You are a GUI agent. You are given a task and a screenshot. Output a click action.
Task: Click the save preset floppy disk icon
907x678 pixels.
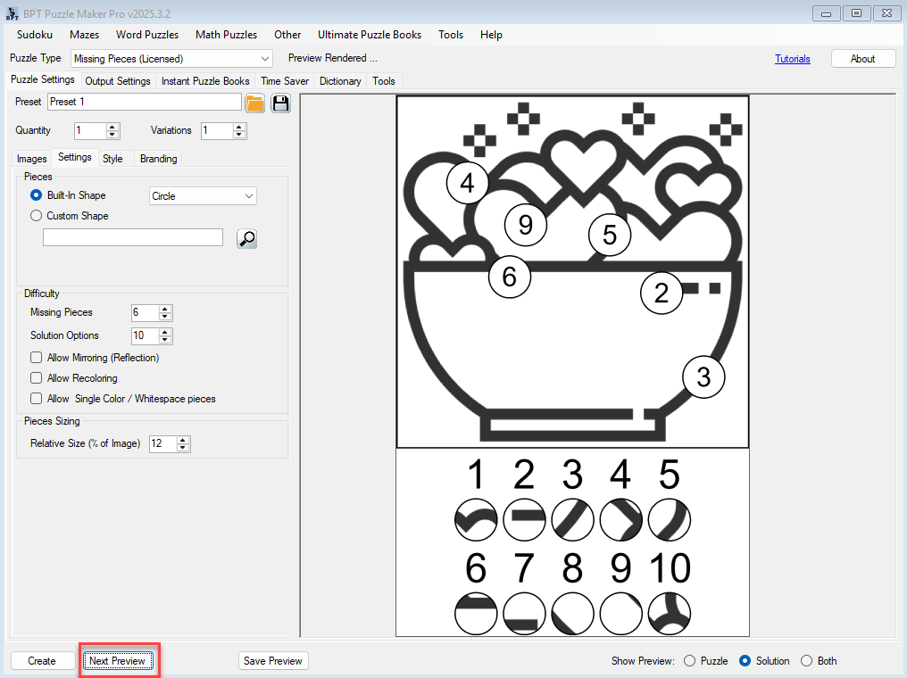point(281,103)
